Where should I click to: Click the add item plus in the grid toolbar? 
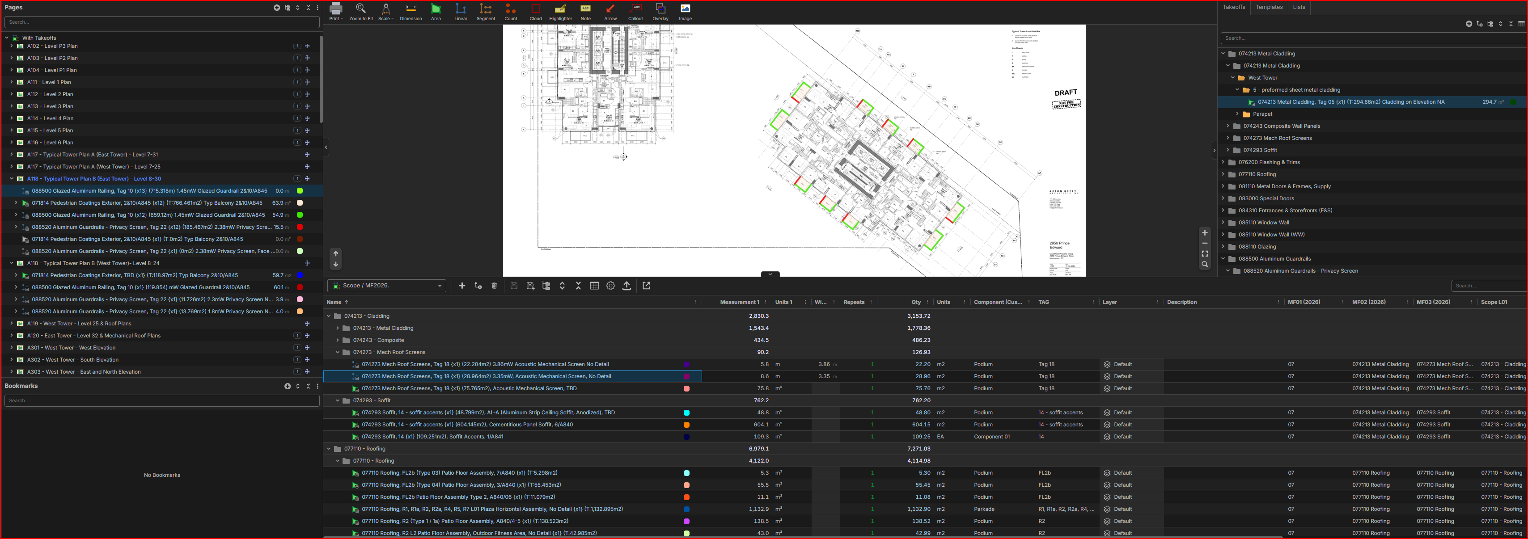(462, 286)
